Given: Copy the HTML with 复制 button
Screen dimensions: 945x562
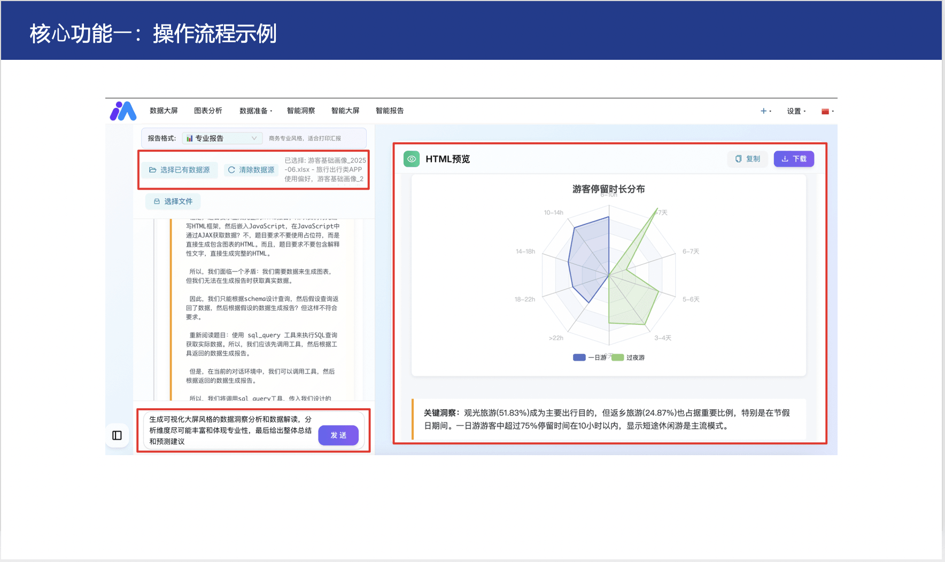Looking at the screenshot, I should click(747, 159).
